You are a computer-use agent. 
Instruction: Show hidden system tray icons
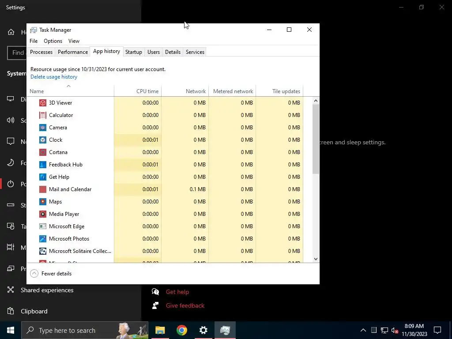[363, 330]
